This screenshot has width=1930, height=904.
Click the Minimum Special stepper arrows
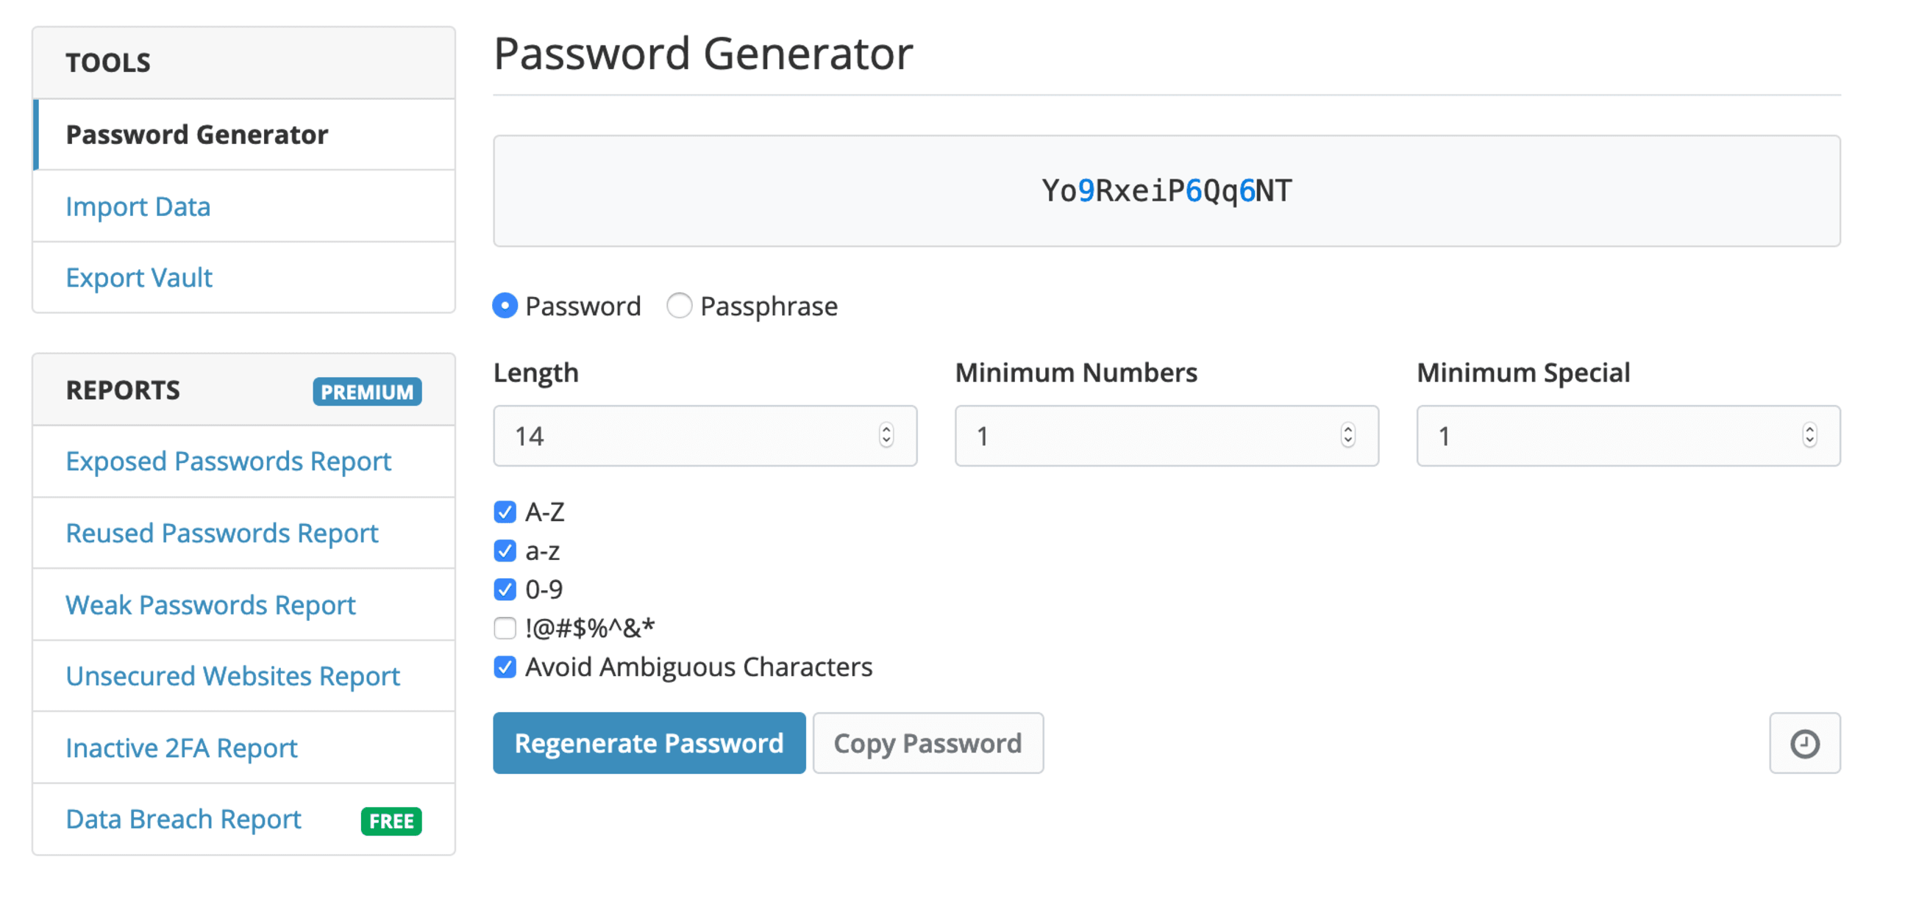[1809, 436]
